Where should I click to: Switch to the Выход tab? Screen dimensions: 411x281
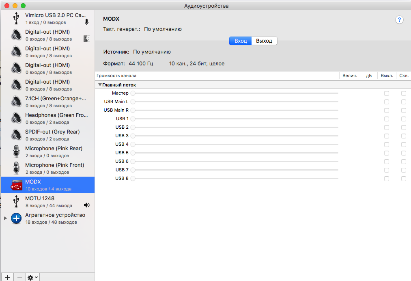(264, 41)
